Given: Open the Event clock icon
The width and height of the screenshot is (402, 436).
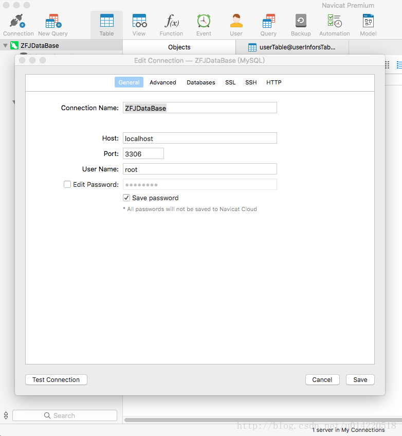Looking at the screenshot, I should click(204, 21).
